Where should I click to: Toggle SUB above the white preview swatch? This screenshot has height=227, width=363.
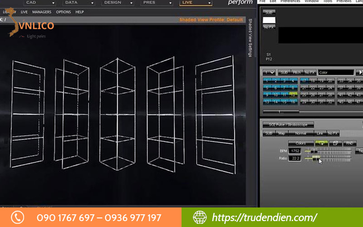click(x=269, y=13)
